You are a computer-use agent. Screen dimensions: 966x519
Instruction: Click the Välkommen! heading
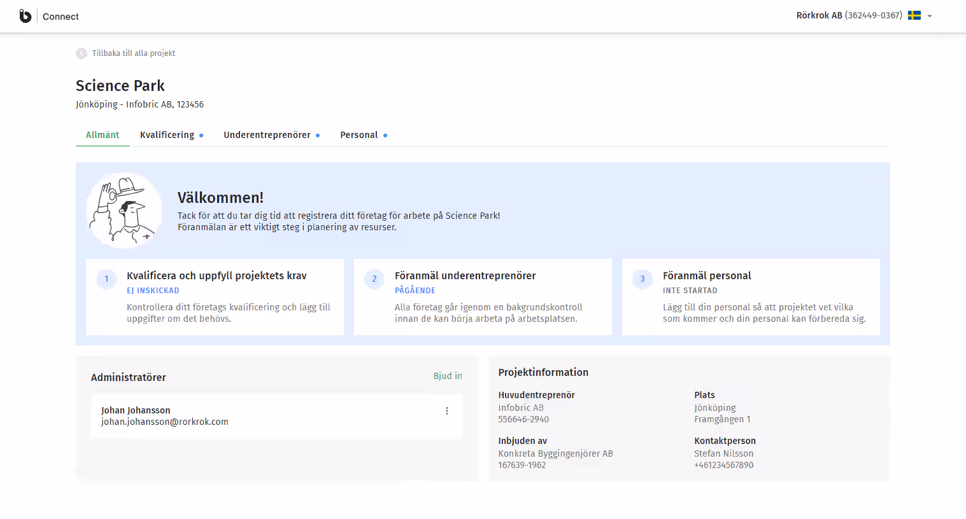pos(220,198)
